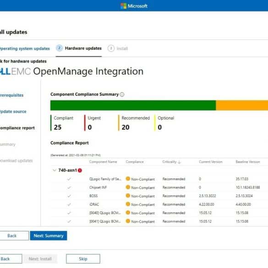Toggle checkmark for [0040] QLogic BCM row
Screen dimensions: 268x268
click(x=69, y=213)
